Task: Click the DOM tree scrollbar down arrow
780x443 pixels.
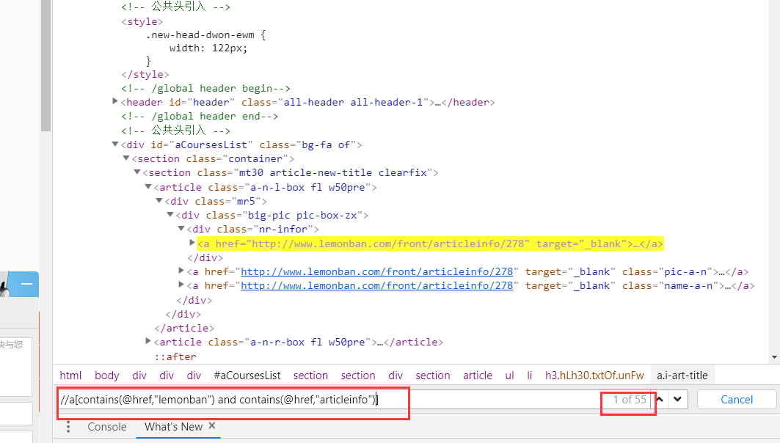Action: (774, 357)
